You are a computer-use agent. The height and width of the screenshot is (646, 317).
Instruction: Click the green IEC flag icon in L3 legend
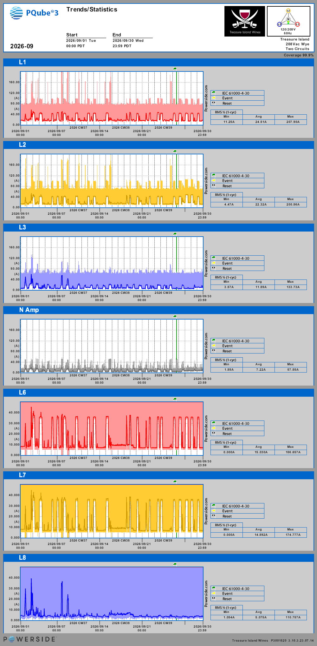coord(214,258)
